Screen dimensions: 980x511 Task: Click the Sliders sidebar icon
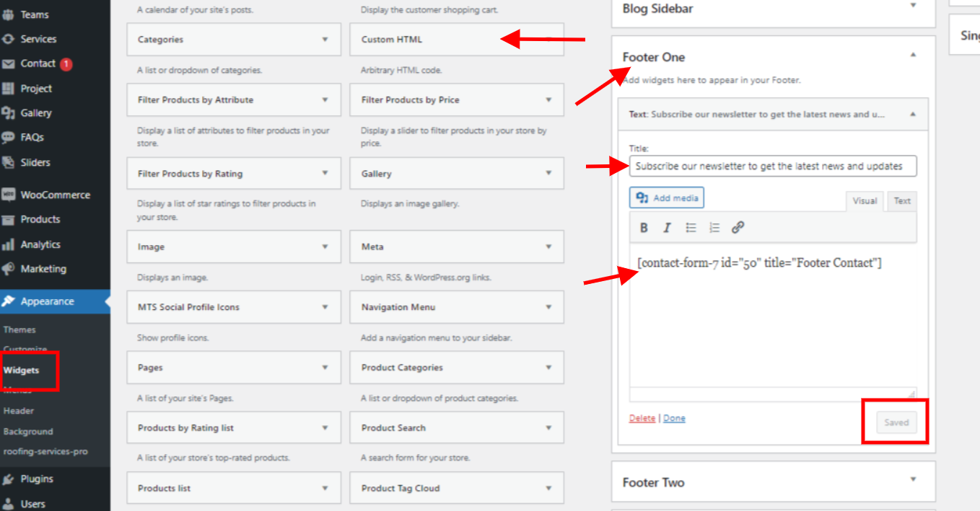(9, 162)
